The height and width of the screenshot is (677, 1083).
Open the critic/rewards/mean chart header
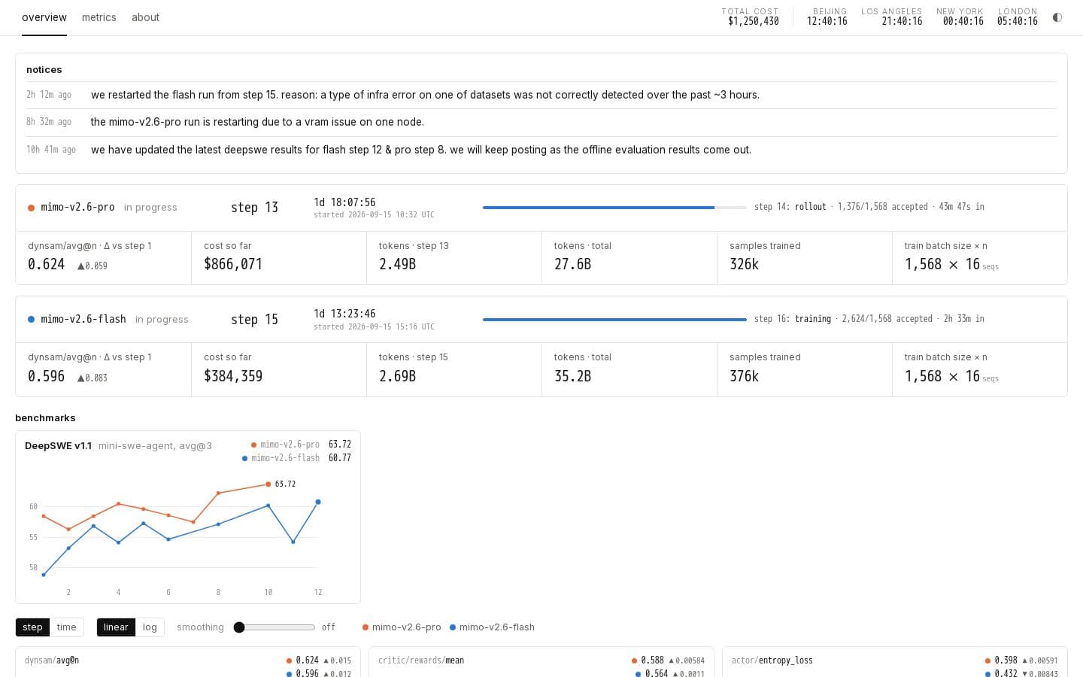[x=421, y=660]
